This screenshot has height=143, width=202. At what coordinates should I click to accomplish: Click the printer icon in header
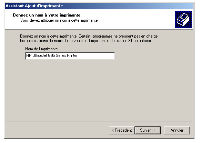tap(183, 19)
